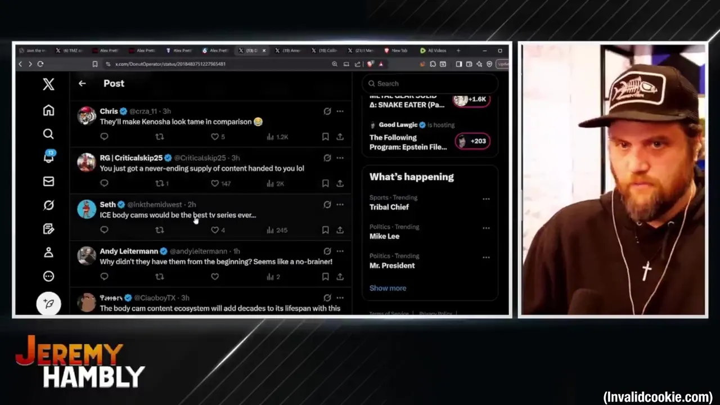Open more options on Seth's comment
Screen dimensions: 720x405
(340, 205)
